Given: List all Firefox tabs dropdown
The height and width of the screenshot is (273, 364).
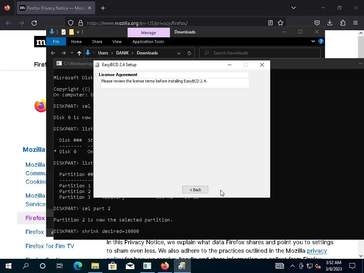Looking at the screenshot, I should click(x=293, y=8).
